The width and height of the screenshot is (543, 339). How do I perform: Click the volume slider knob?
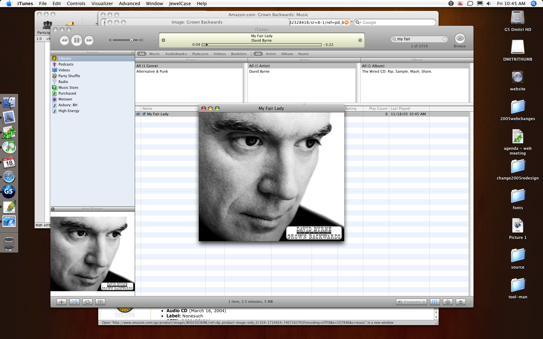(132, 40)
